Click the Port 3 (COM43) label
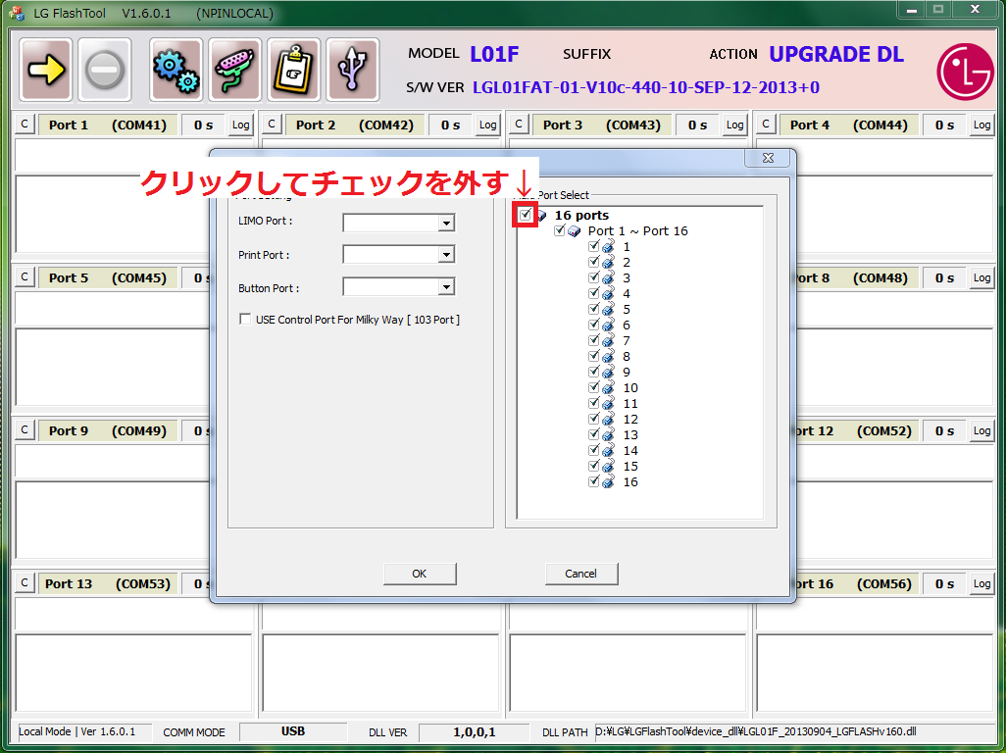The width and height of the screenshot is (1006, 753). click(602, 125)
